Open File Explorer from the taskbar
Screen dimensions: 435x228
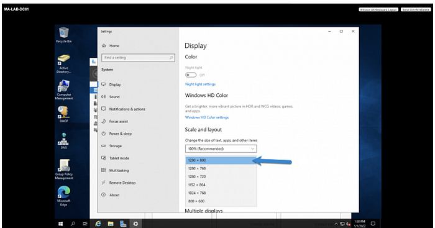tap(111, 224)
